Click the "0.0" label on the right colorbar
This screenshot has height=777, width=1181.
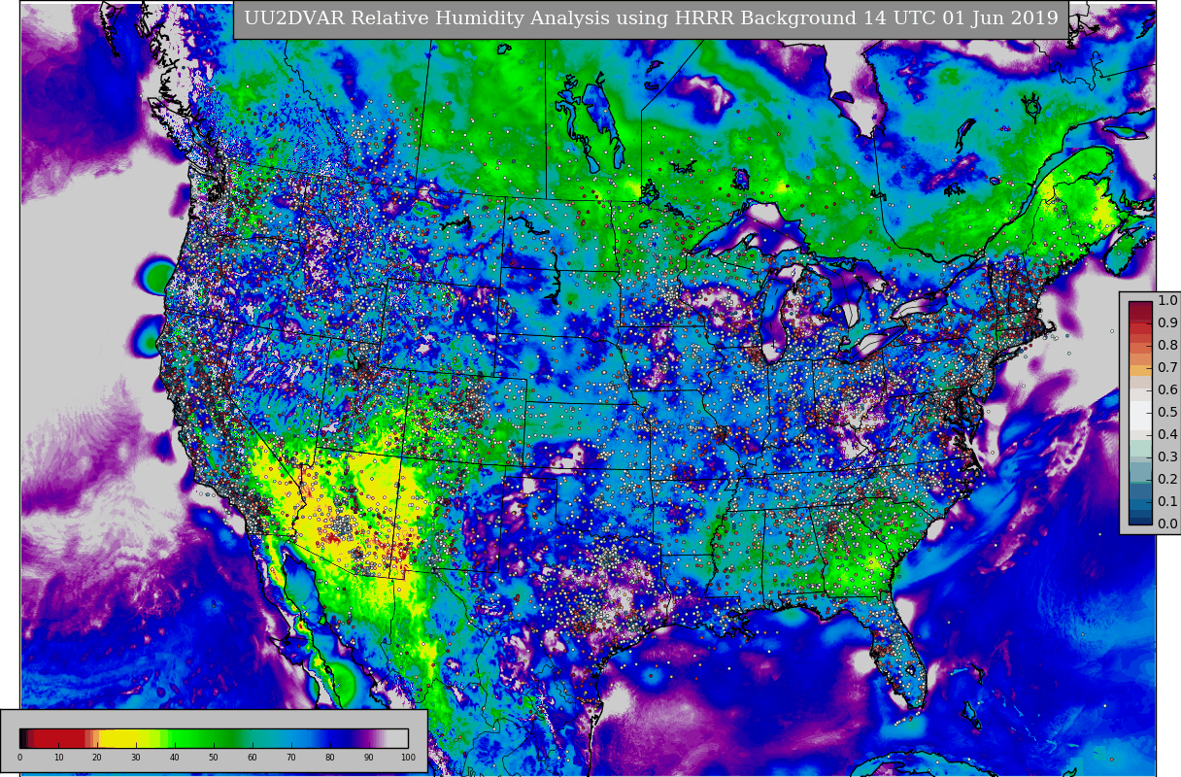[x=1167, y=524]
